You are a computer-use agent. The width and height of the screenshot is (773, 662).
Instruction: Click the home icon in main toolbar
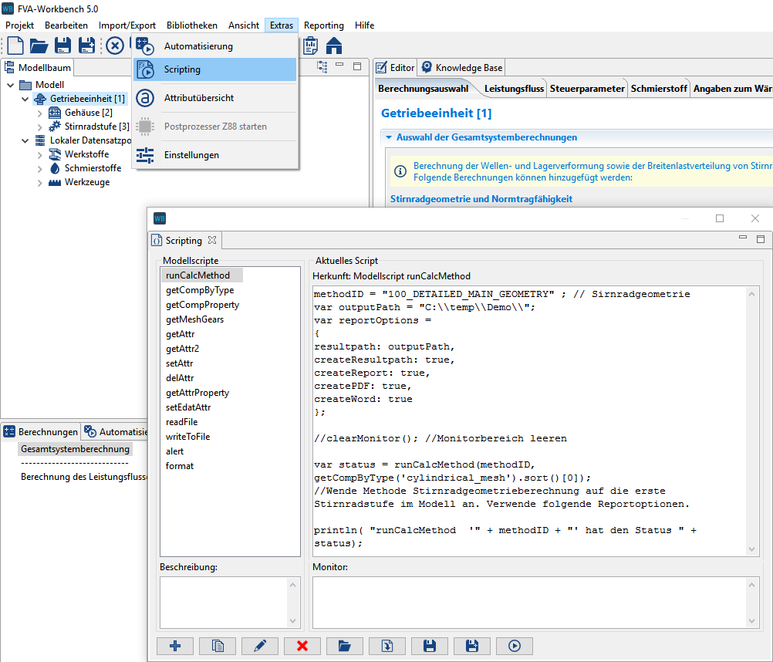point(334,46)
